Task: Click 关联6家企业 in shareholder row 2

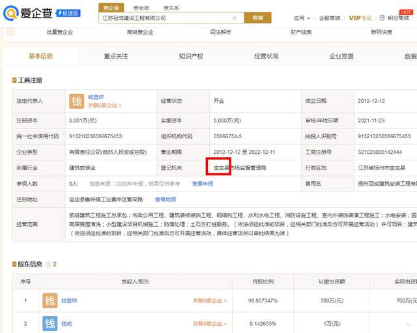Action: pos(210,324)
